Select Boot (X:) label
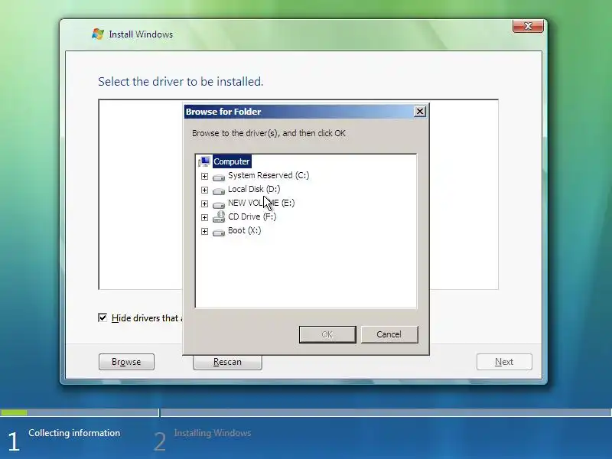This screenshot has width=612, height=459. [244, 230]
